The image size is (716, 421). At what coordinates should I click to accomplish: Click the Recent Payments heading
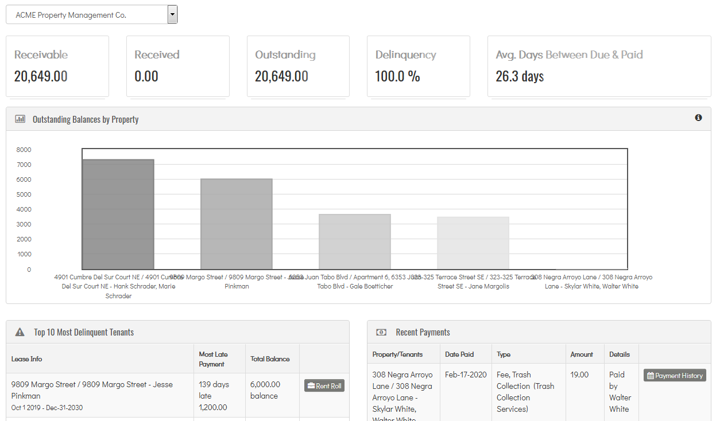tap(423, 332)
